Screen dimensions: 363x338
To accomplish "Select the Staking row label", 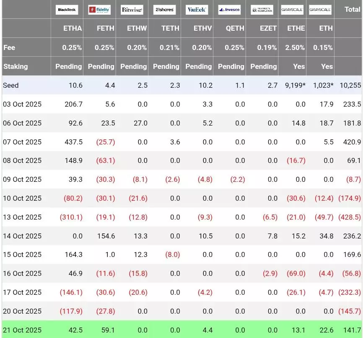I will tap(16, 66).
